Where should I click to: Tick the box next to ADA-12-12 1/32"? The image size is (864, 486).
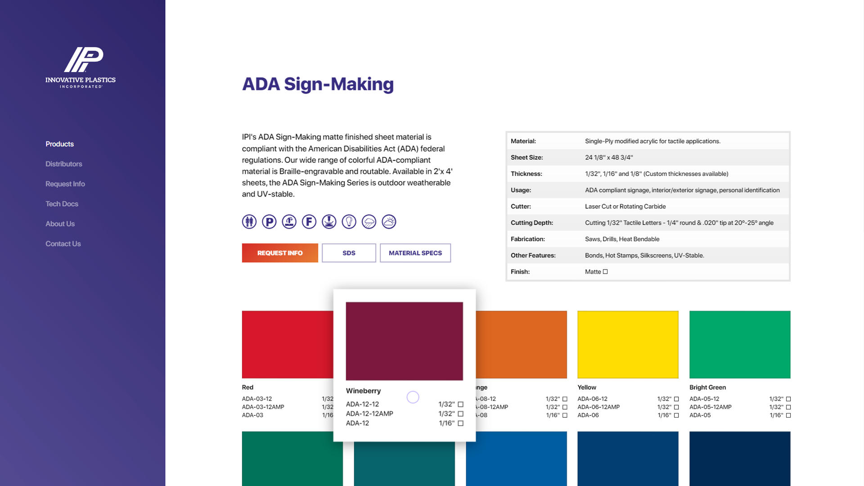[460, 404]
